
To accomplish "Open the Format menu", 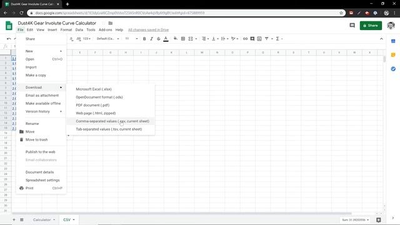I will tap(66, 30).
